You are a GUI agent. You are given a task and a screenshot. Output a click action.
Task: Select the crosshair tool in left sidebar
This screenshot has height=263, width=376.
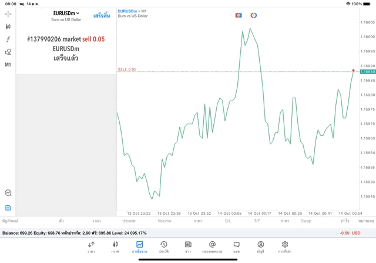coord(8,14)
